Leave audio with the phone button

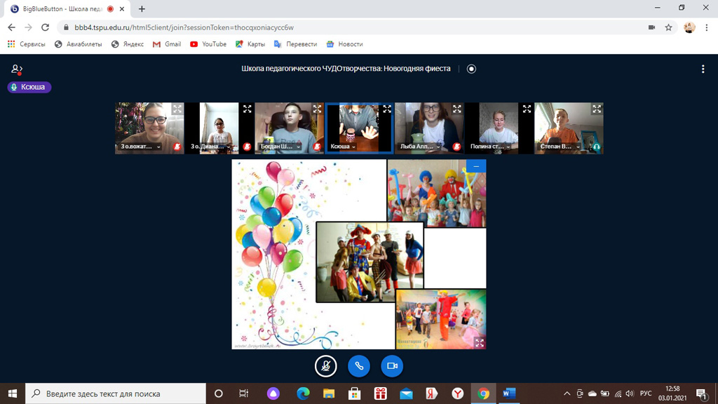point(359,365)
